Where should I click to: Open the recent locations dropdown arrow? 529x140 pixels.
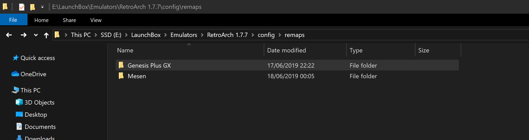click(36, 35)
